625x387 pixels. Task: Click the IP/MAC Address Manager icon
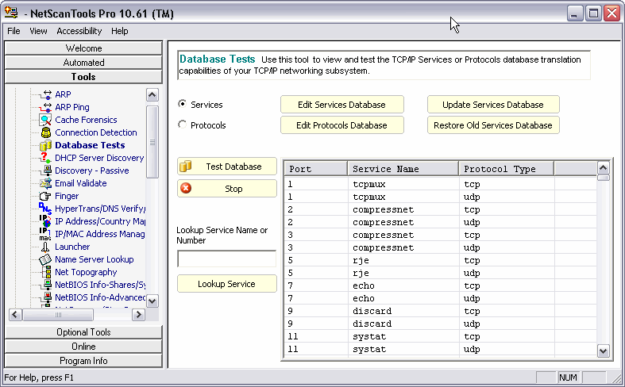pos(45,234)
